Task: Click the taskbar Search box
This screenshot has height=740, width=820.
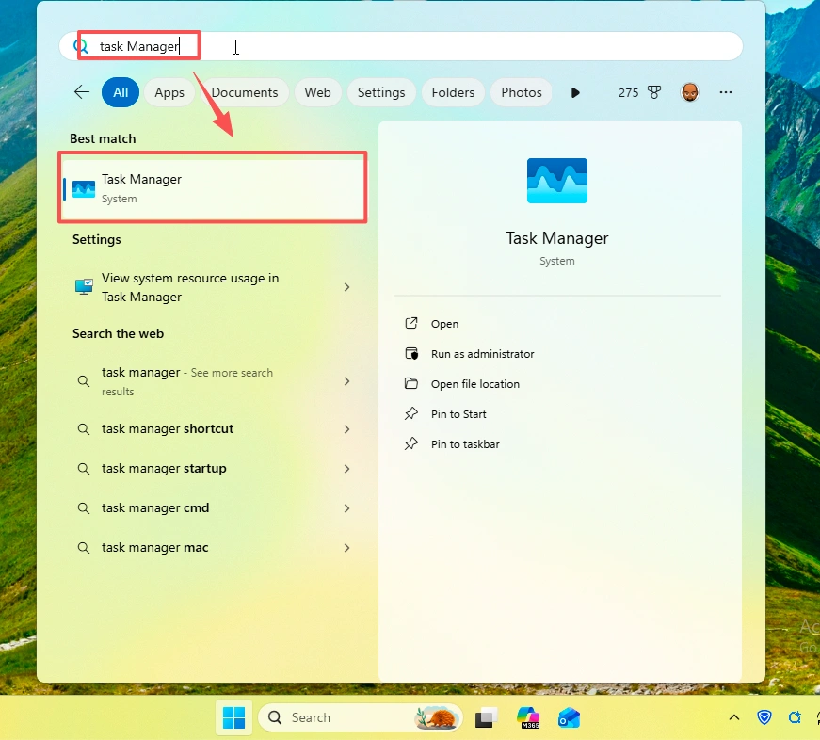Action: click(360, 717)
